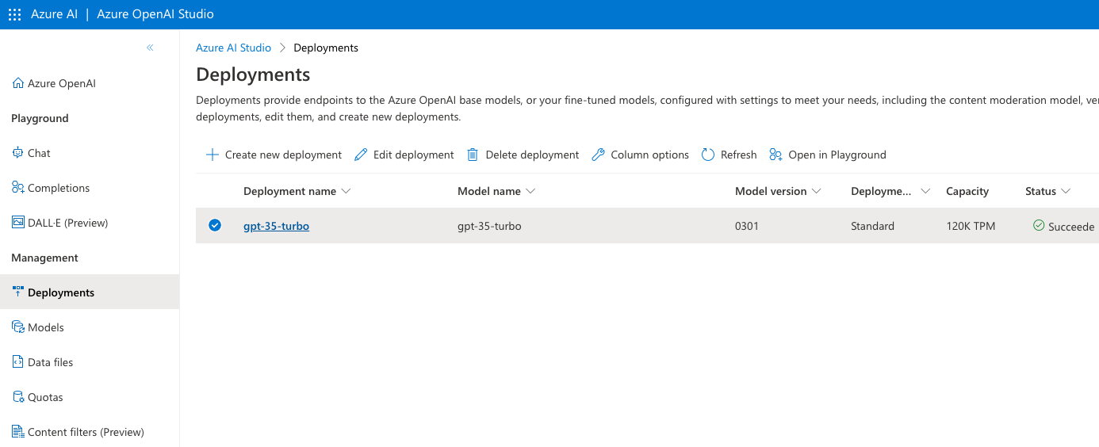Click the wrench Column options icon
This screenshot has height=447, width=1099.
click(598, 155)
